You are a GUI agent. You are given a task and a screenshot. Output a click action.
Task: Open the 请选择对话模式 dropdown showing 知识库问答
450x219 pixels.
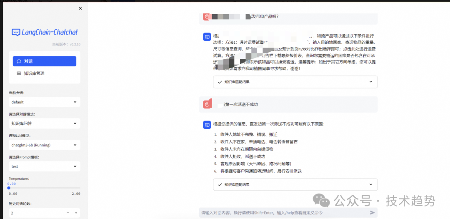[x=45, y=123]
